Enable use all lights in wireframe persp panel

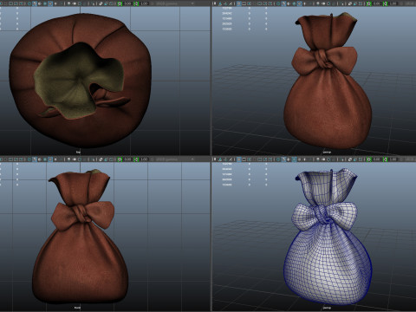304,159
